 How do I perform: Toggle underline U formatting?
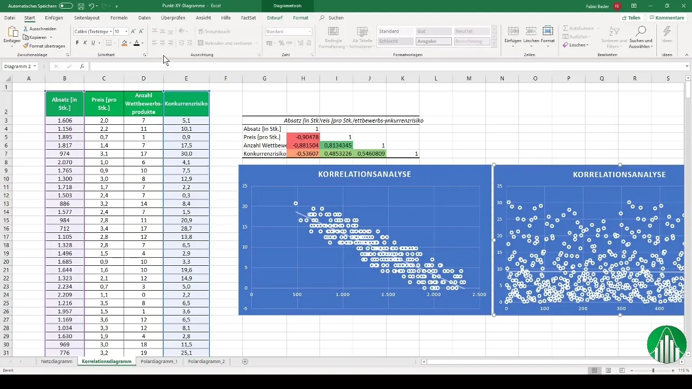pyautogui.click(x=93, y=43)
